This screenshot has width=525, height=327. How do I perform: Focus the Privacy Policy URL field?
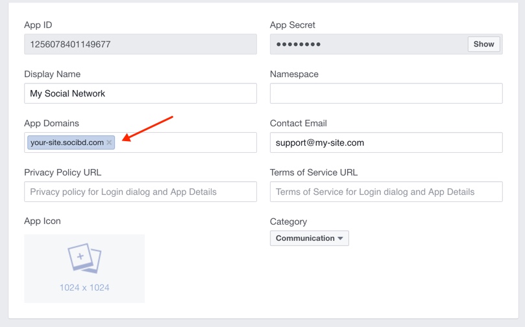(x=140, y=192)
